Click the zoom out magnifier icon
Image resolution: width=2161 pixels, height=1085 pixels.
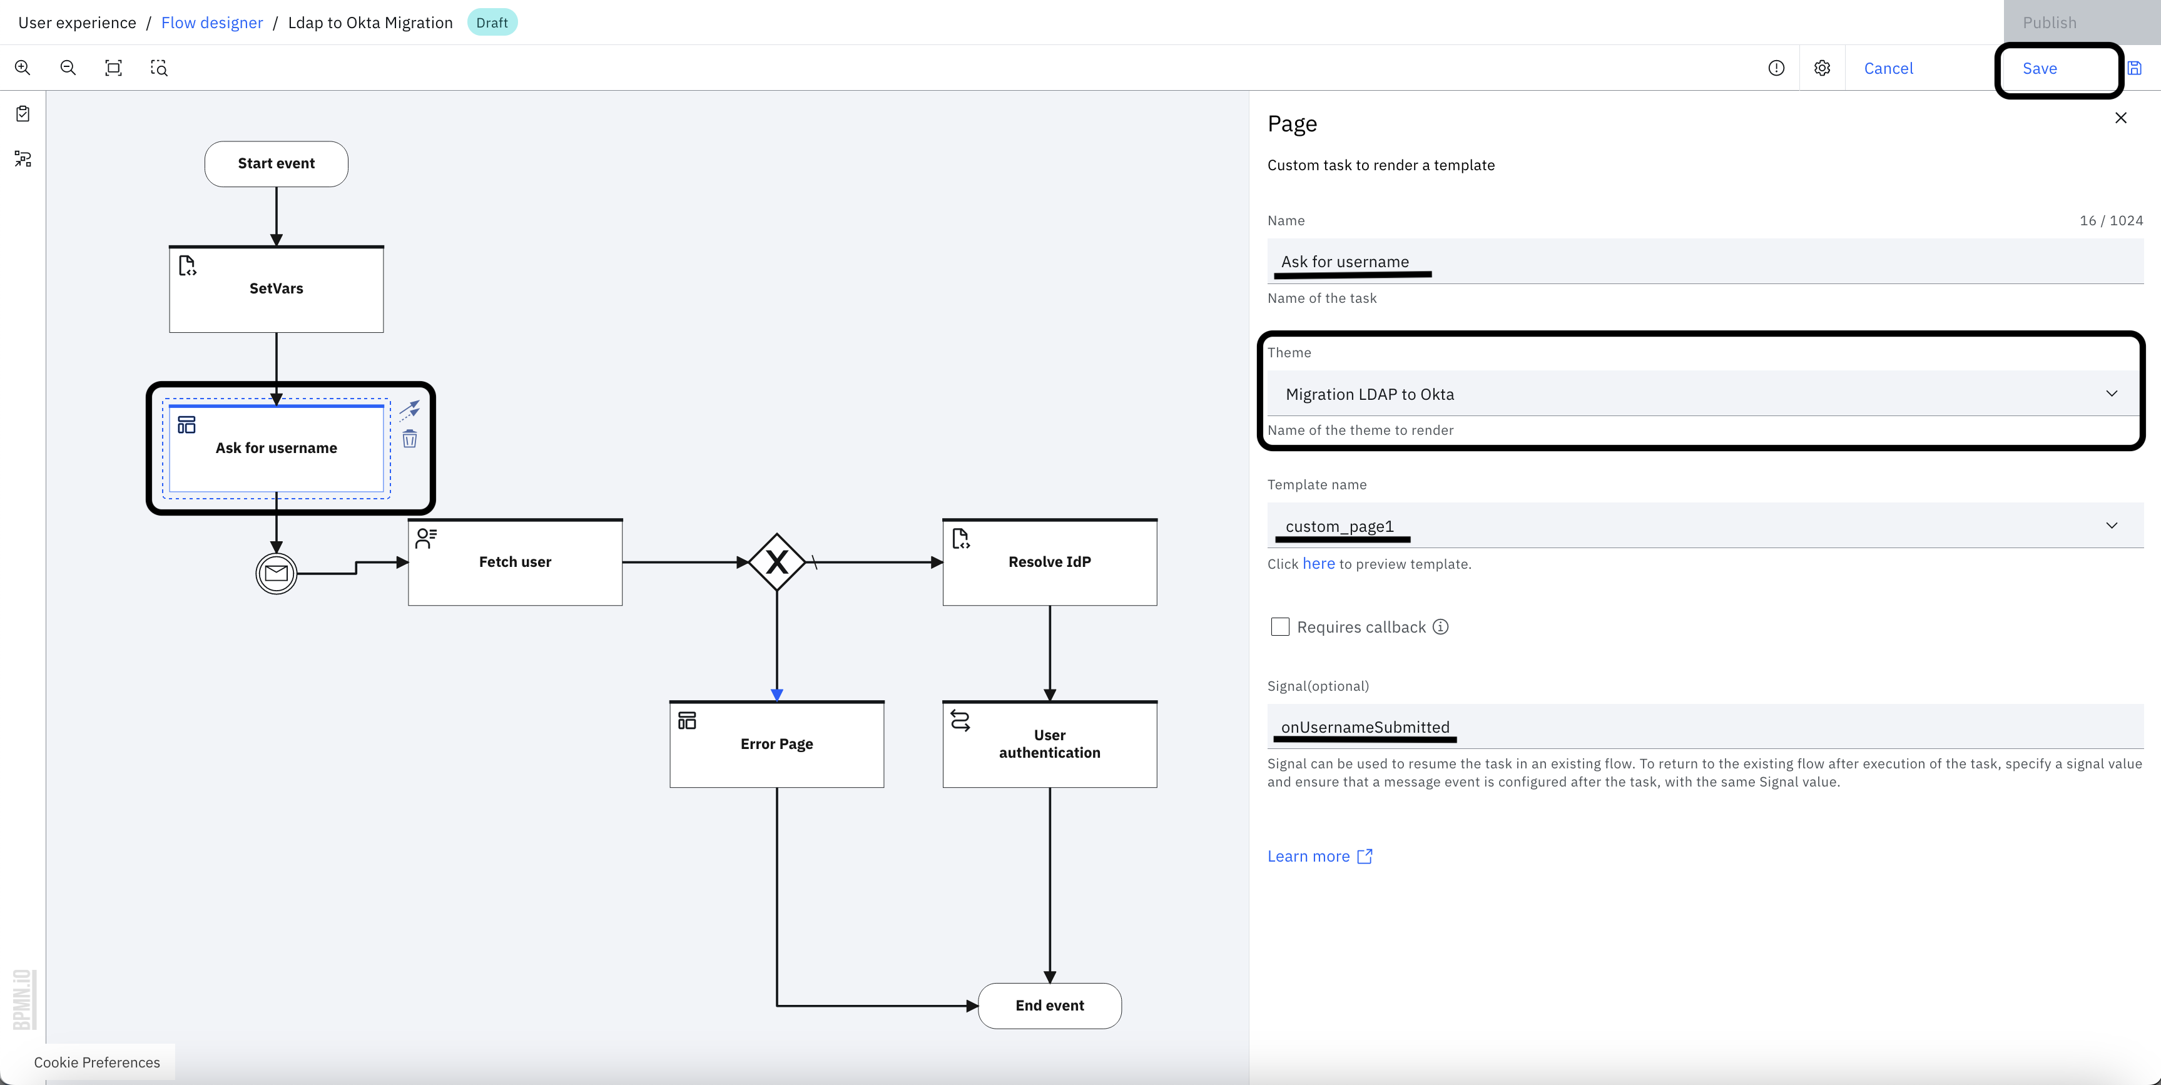click(68, 68)
